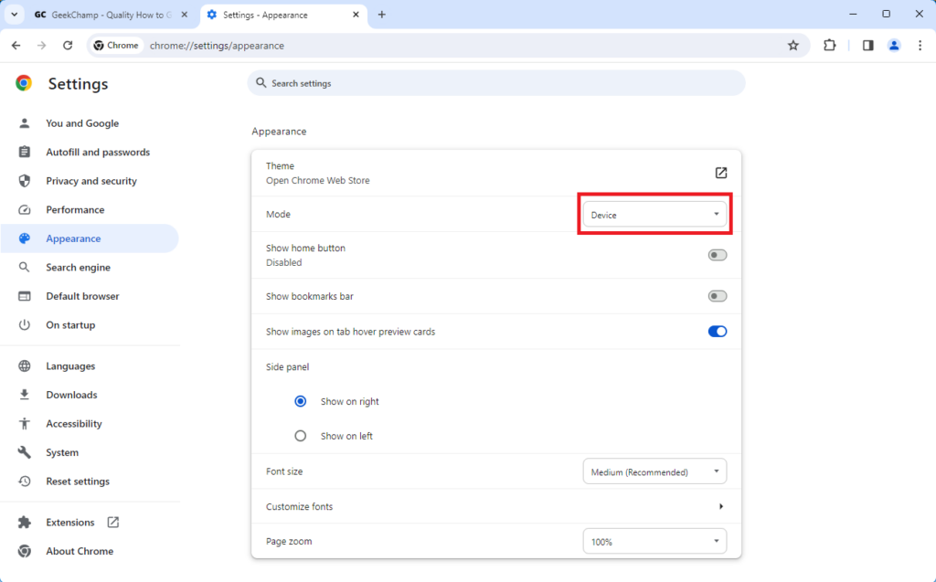Click the back navigation arrow
Image resolution: width=936 pixels, height=582 pixels.
(16, 46)
